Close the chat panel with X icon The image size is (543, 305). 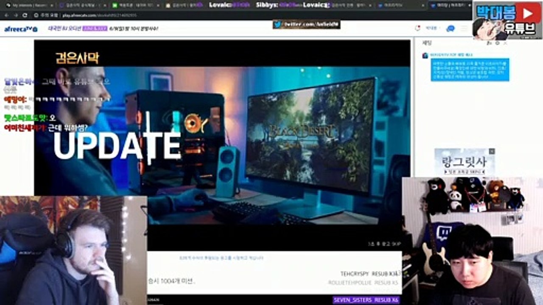pyautogui.click(x=505, y=43)
